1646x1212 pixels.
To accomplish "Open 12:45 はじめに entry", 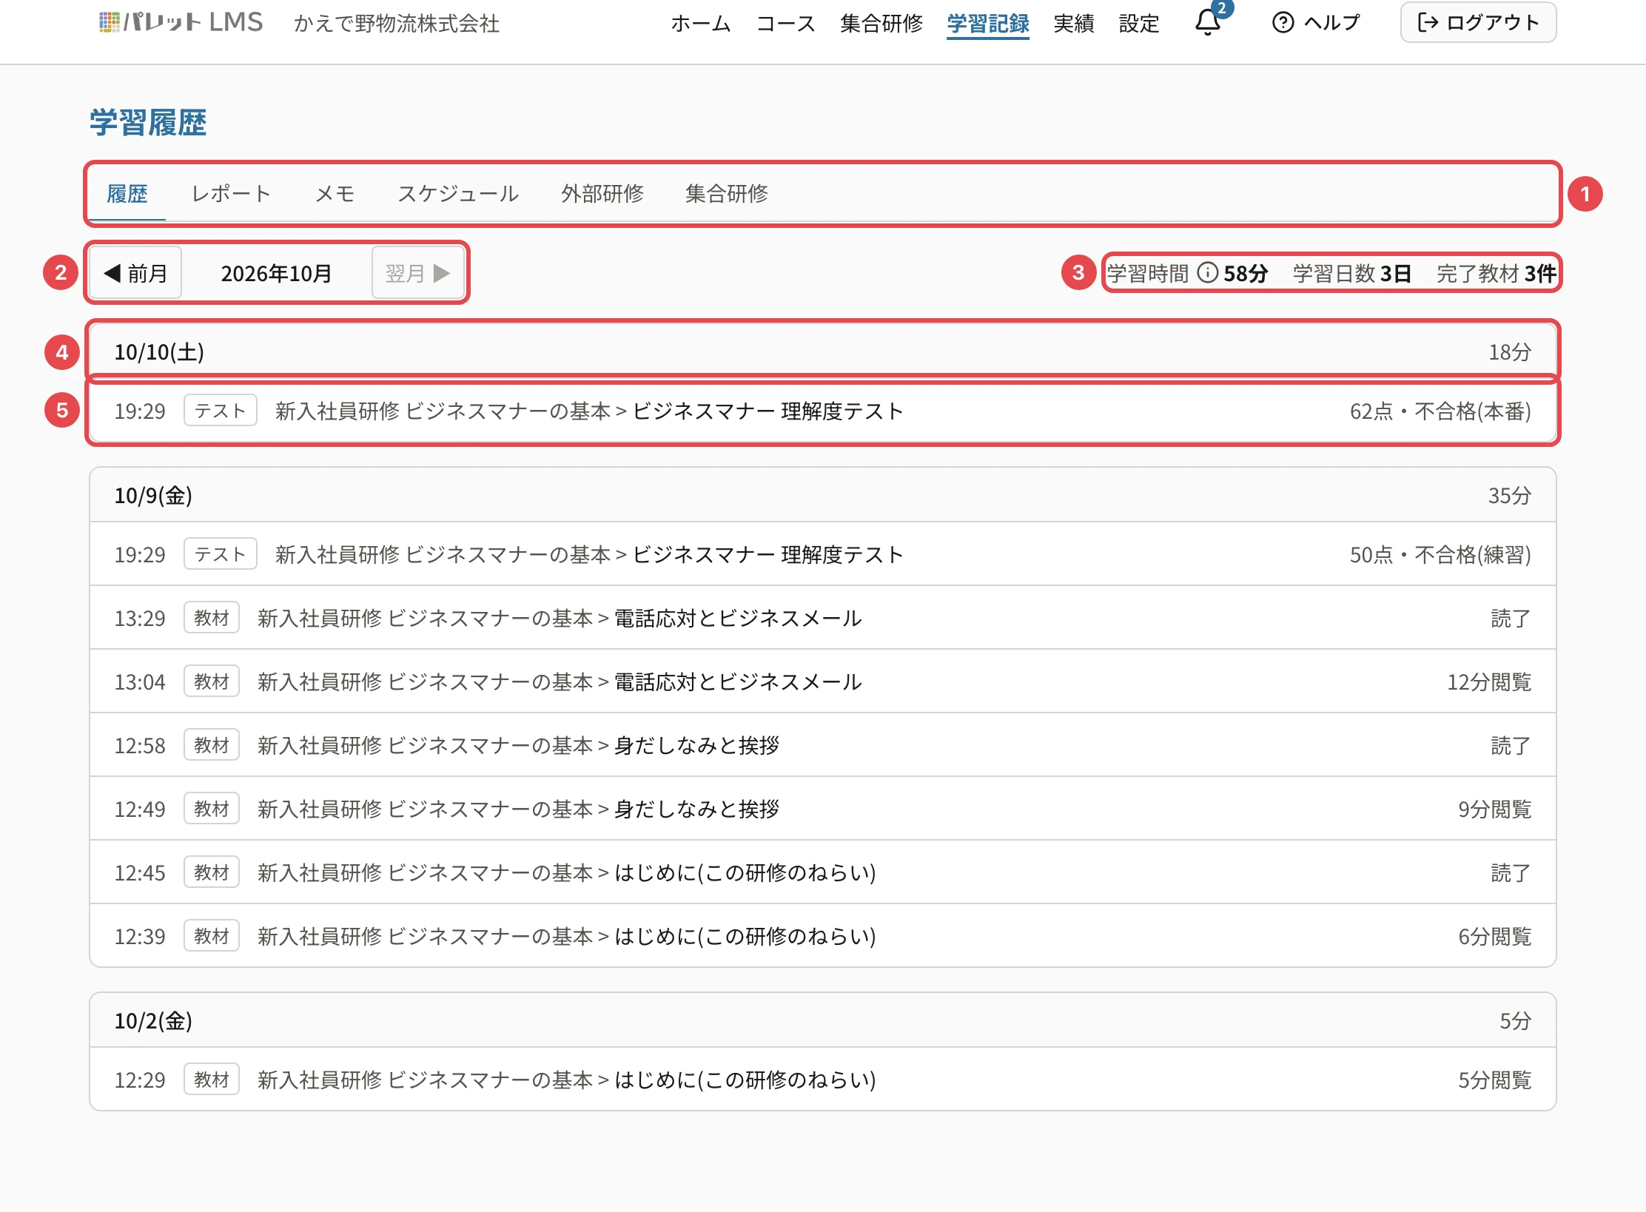I will [823, 872].
